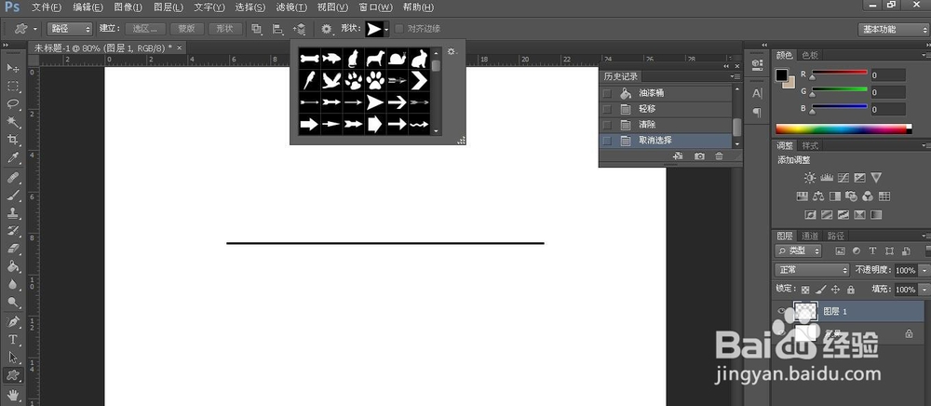Pick the snail shape in shape picker

(x=398, y=58)
